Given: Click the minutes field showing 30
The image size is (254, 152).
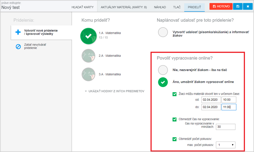Looking at the screenshot, I should 226,127.
